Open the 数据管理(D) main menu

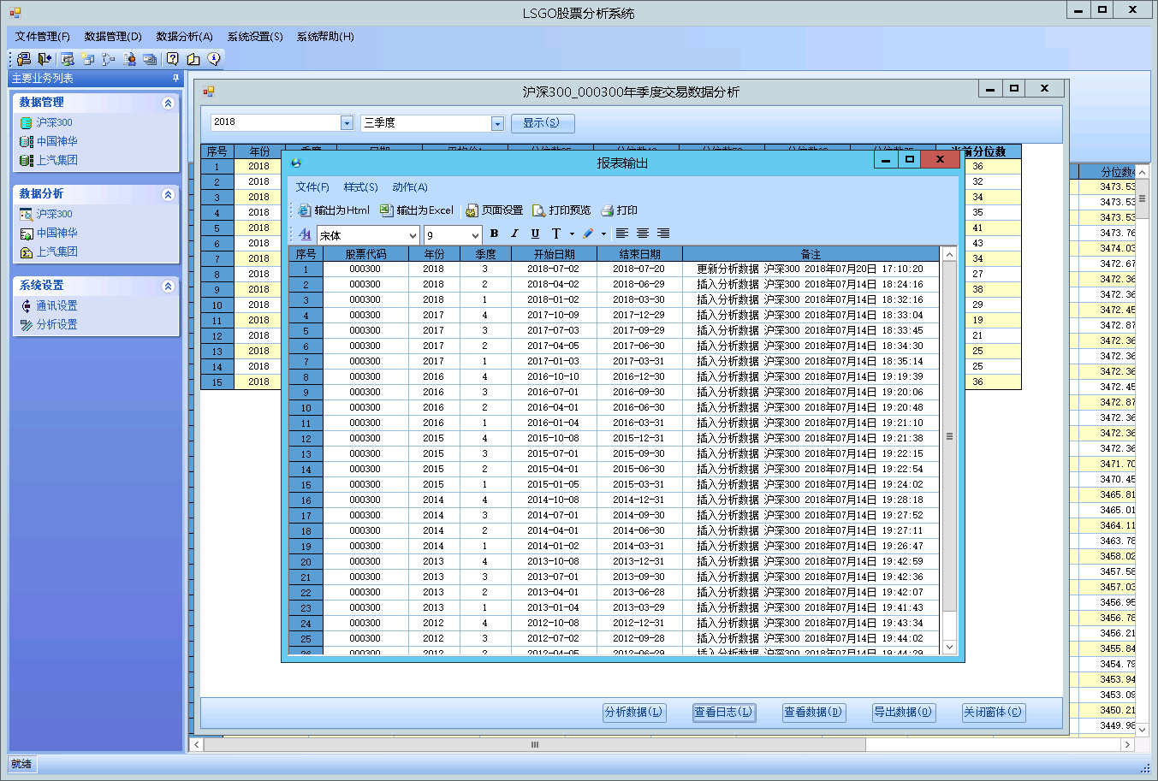click(113, 37)
